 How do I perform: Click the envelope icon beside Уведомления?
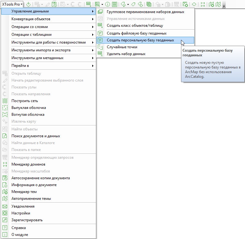click(5, 206)
